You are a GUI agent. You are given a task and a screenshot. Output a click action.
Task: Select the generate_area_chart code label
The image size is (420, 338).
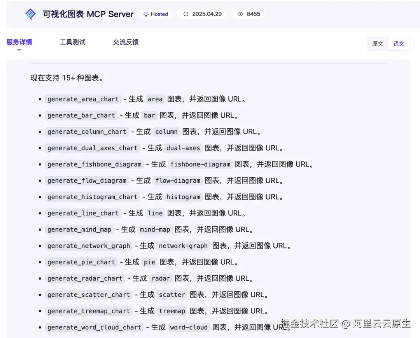point(82,99)
